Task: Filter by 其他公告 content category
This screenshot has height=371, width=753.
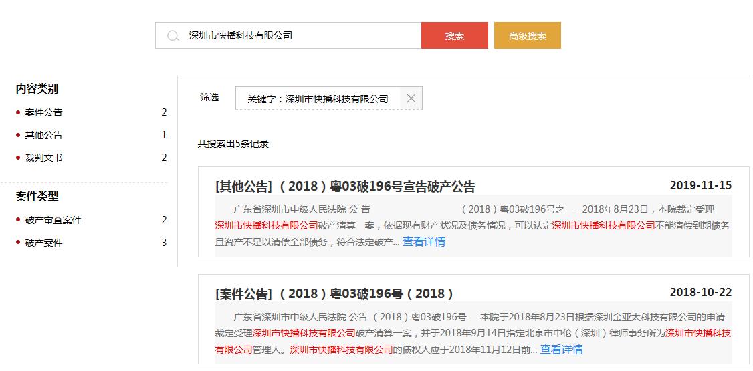Action: (x=43, y=135)
